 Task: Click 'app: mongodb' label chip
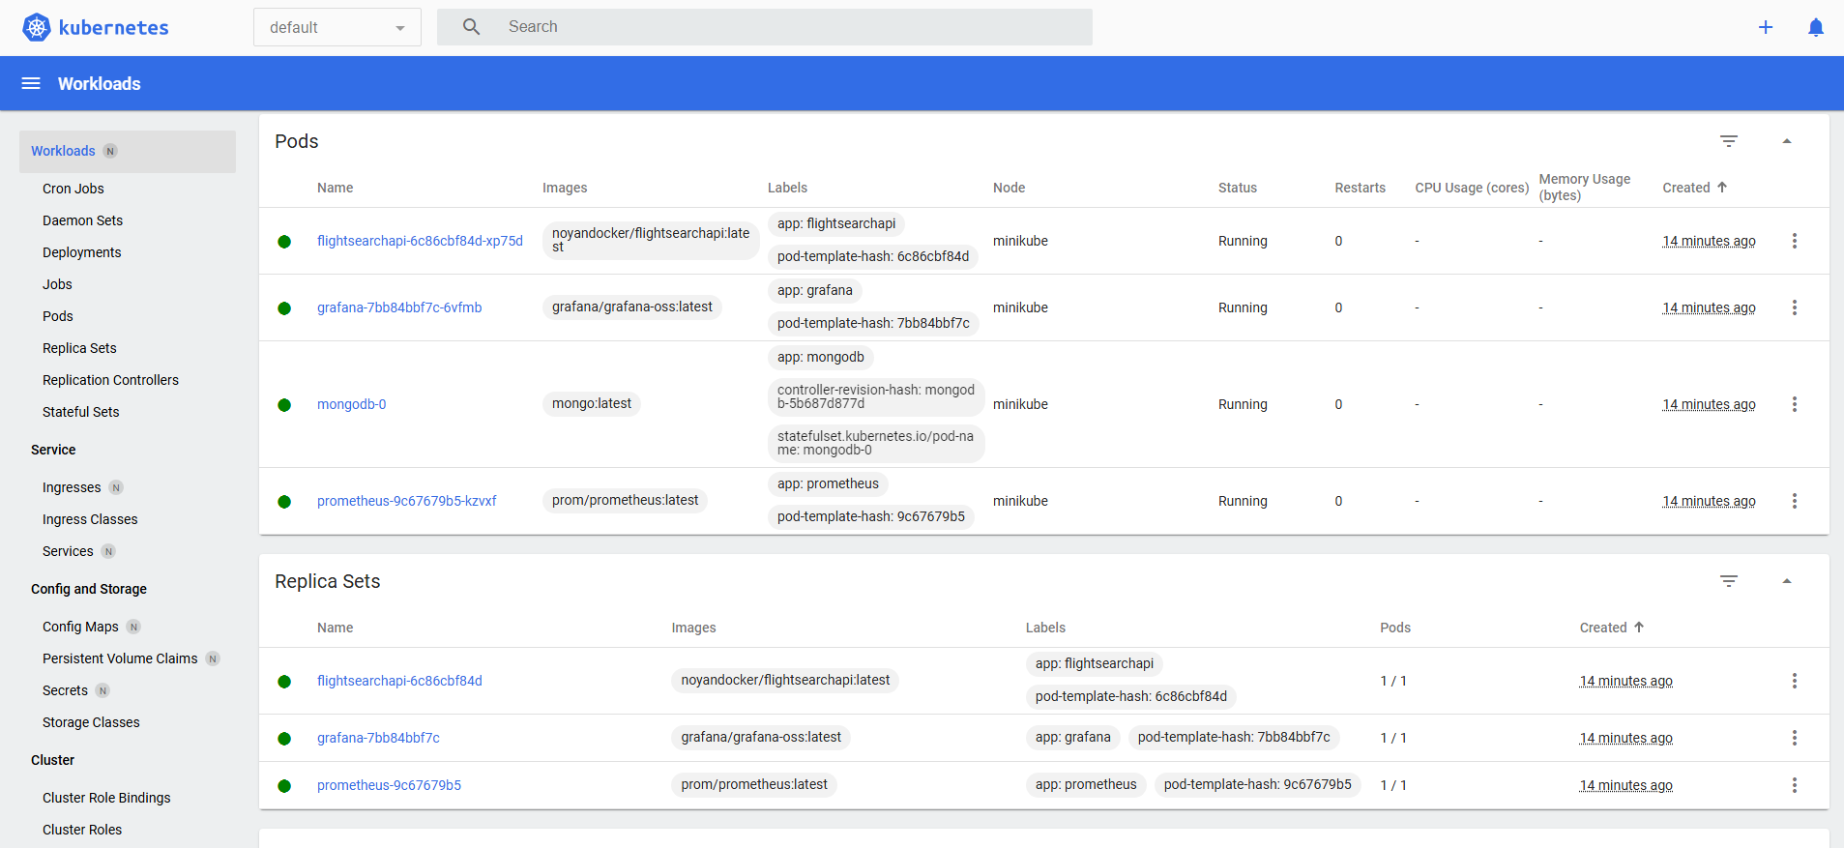point(821,357)
